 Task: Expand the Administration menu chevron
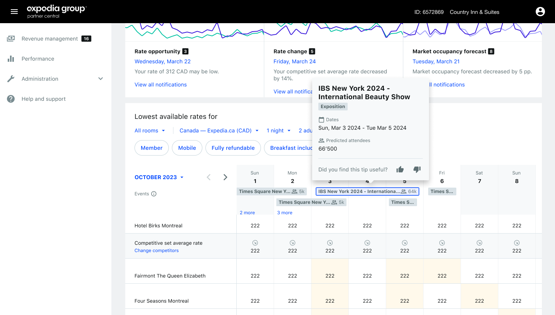coord(101,79)
